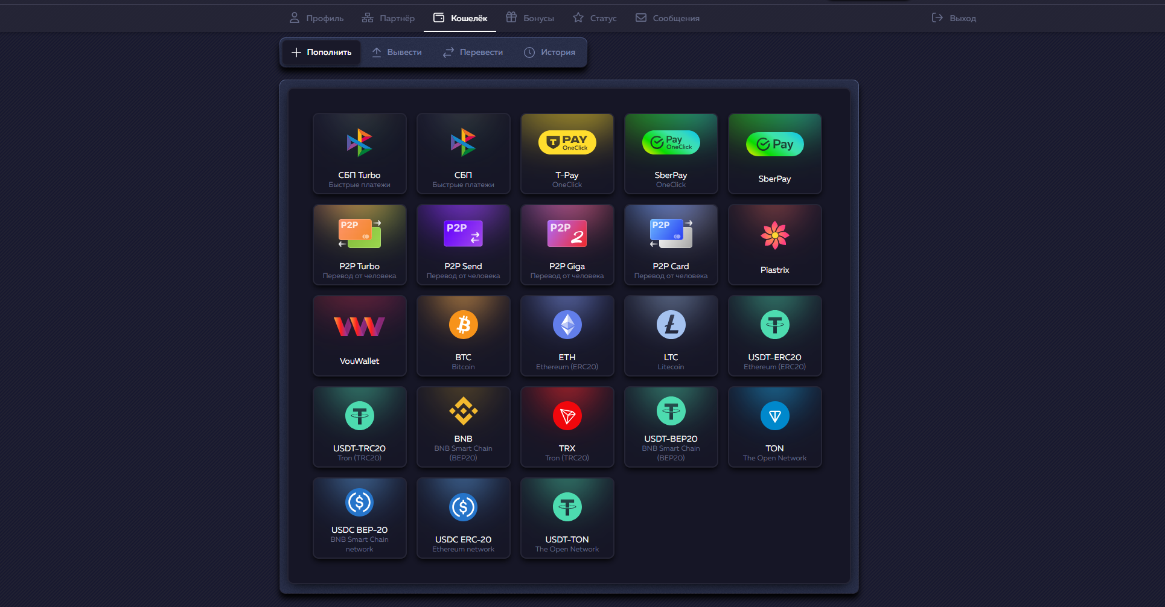This screenshot has height=607, width=1165.
Task: Click the history clock icon
Action: 529,52
